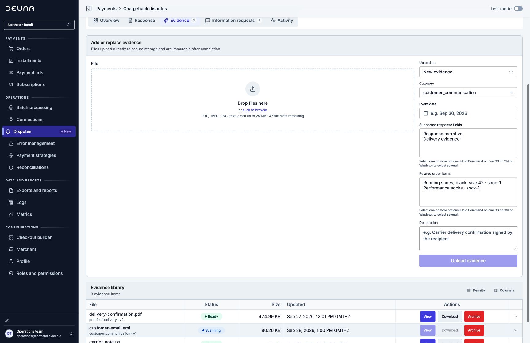This screenshot has width=530, height=343.
Task: Click the upload icon in drop zone
Action: [253, 89]
